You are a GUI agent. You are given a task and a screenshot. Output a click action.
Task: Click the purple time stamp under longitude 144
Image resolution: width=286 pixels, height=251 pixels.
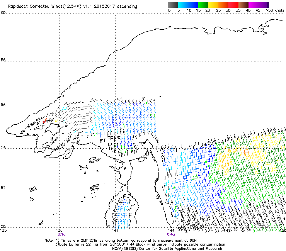pyautogui.click(x=171, y=234)
